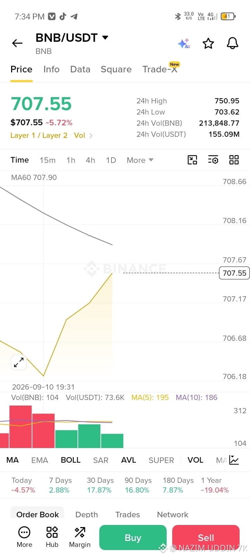This screenshot has height=557, width=250.
Task: Switch to the Depth tab
Action: pos(86,515)
